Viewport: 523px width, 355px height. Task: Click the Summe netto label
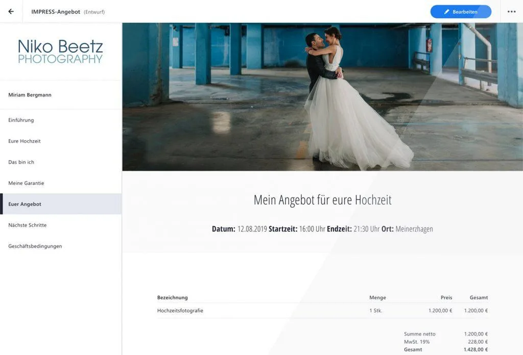click(420, 334)
